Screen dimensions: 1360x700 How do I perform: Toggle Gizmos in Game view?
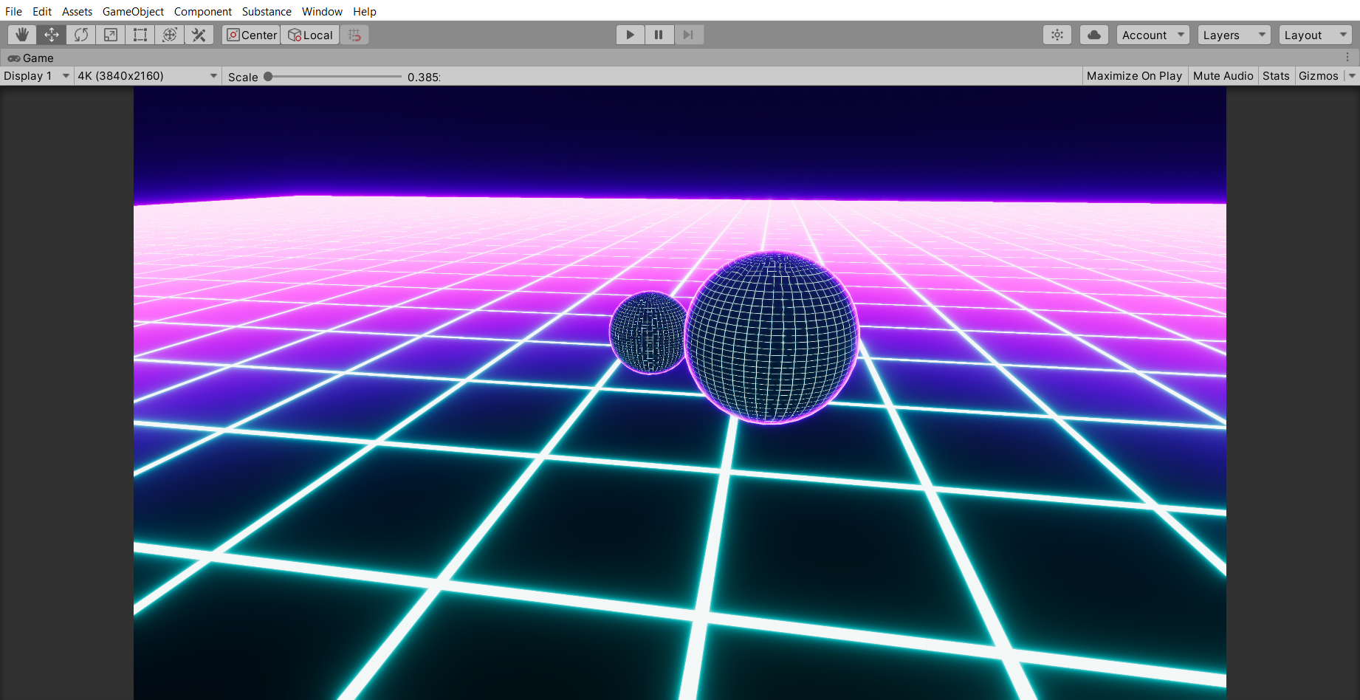pos(1319,76)
